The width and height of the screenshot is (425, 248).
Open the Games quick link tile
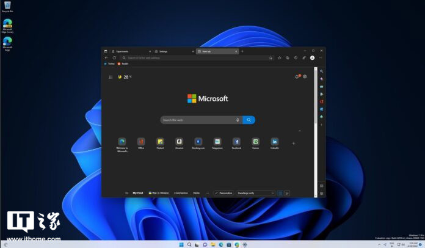coord(256,144)
